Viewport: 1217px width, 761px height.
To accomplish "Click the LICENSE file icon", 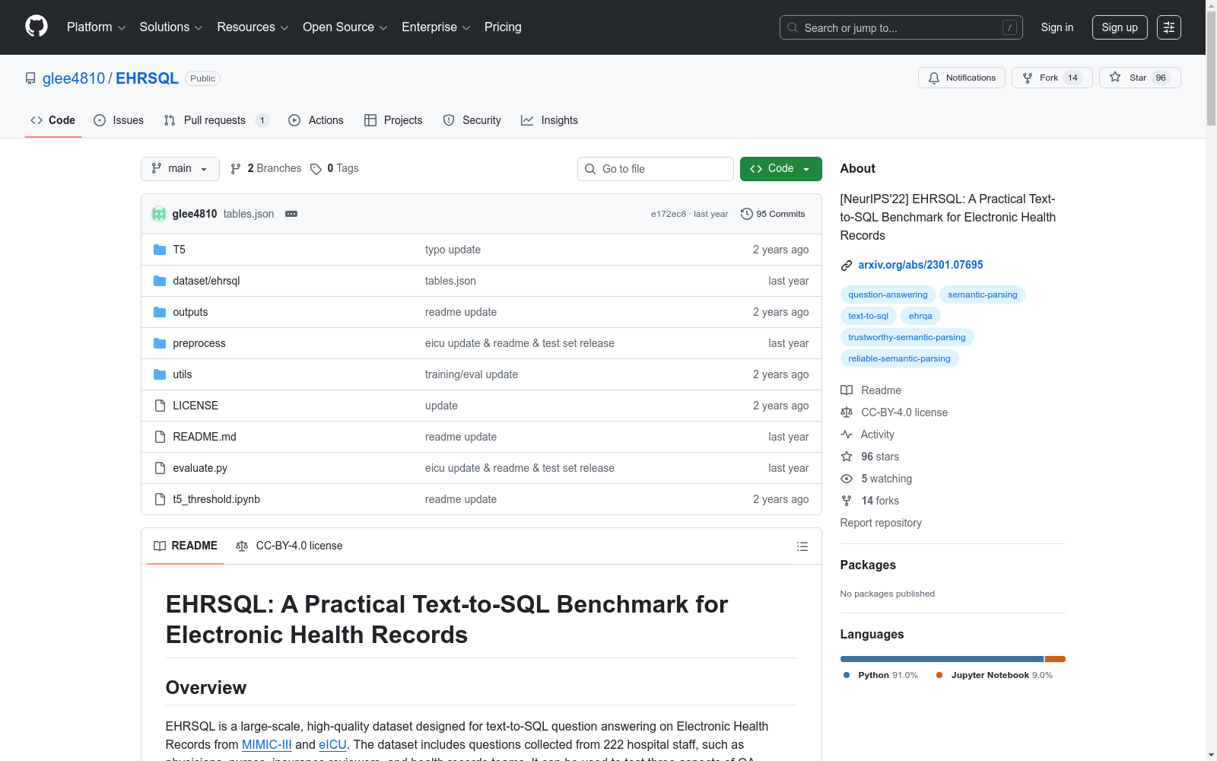I will 160,406.
